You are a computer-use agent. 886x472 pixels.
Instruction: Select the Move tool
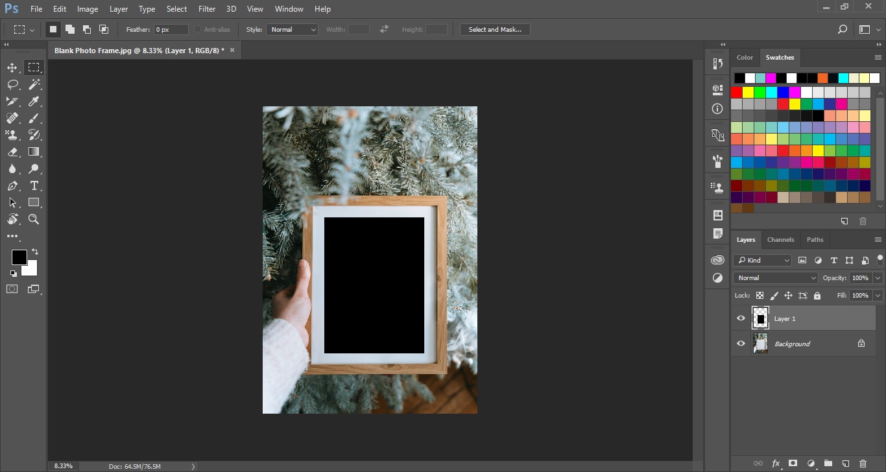pyautogui.click(x=11, y=67)
